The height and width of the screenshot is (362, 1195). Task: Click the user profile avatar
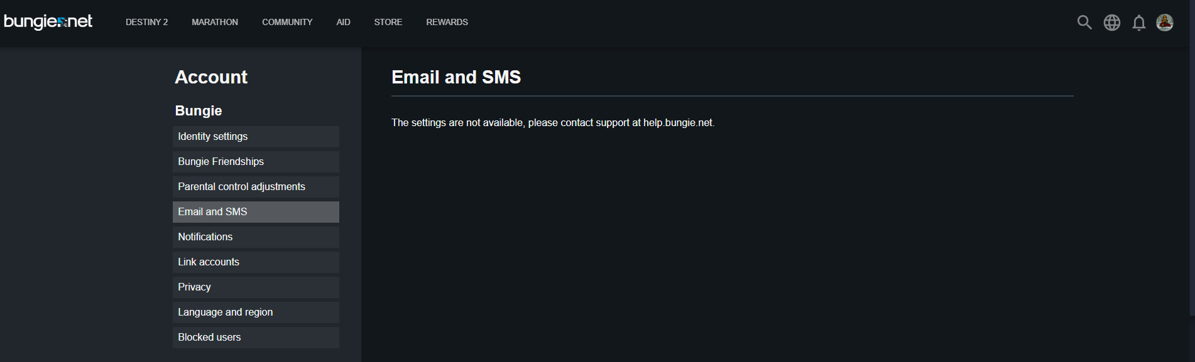(1165, 23)
